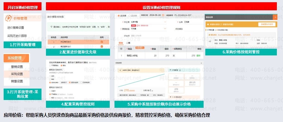Open 营销设置 in 系统管理
Image resolution: width=283 pixels, height=122 pixels.
(17, 67)
